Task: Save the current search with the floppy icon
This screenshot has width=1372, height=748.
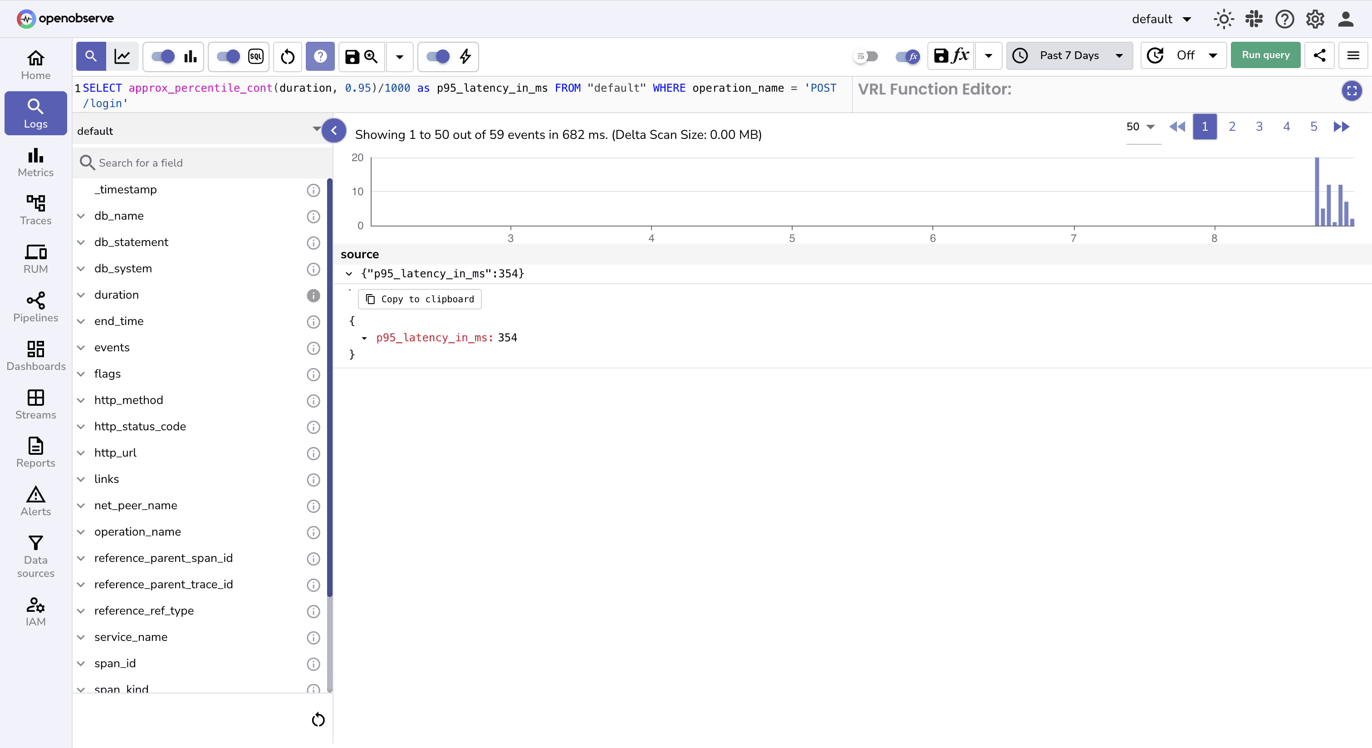Action: [352, 57]
